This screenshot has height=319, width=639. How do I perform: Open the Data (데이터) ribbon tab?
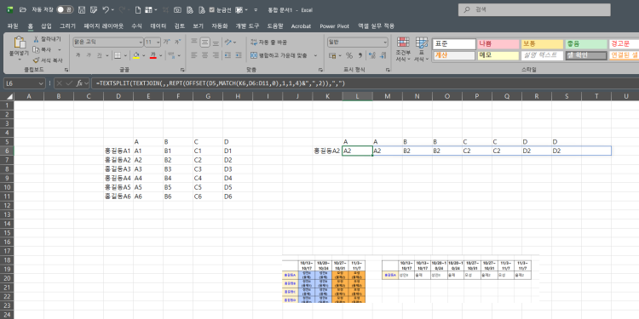[x=158, y=26]
